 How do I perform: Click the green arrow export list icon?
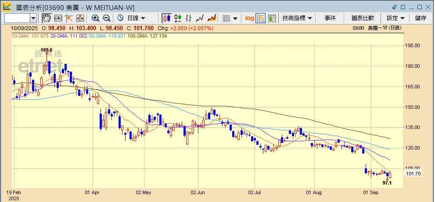(272, 18)
